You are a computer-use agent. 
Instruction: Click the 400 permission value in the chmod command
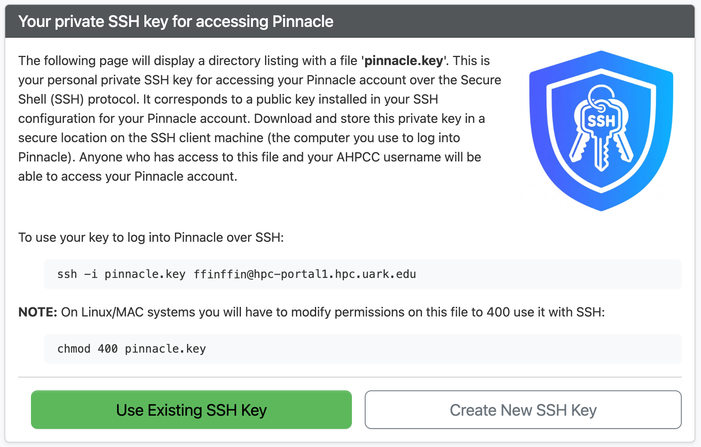click(x=107, y=349)
